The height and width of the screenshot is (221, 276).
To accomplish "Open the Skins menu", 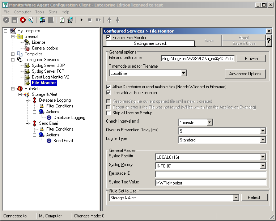I will (x=53, y=12).
